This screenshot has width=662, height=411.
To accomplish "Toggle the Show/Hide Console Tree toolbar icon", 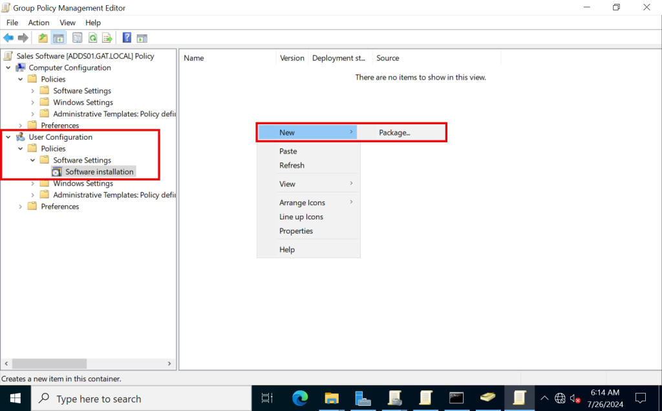I will (59, 37).
